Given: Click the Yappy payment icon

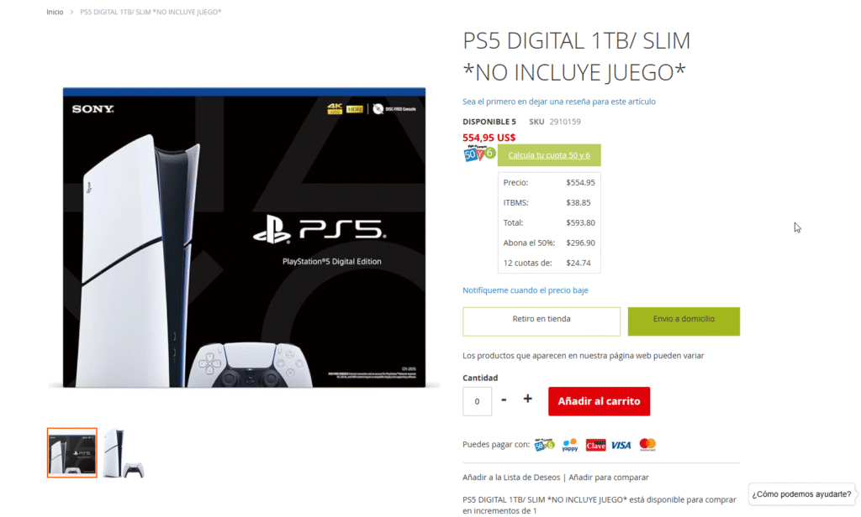Looking at the screenshot, I should click(x=570, y=445).
